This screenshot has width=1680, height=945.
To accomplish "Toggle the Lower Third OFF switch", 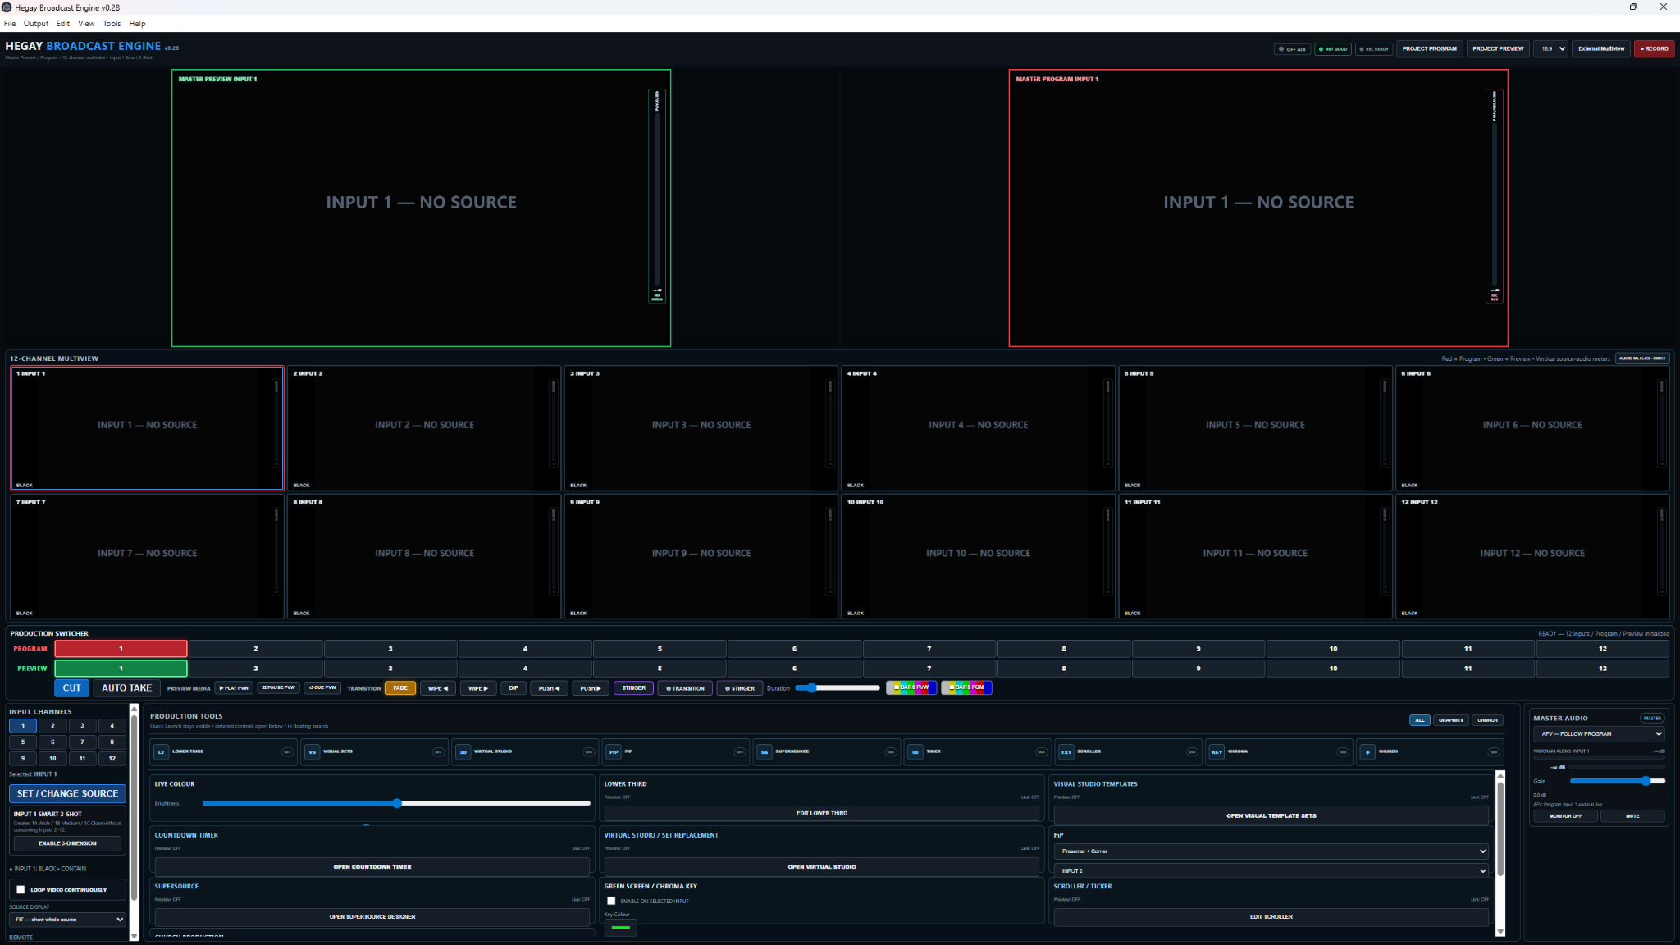I will (x=287, y=751).
